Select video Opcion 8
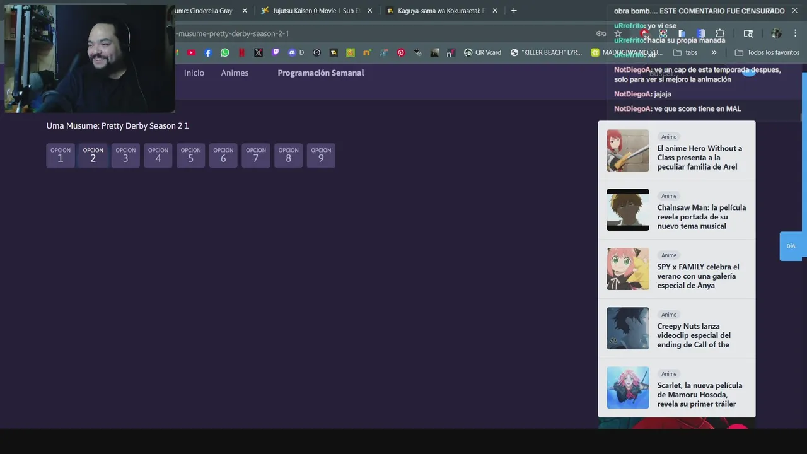 click(288, 156)
